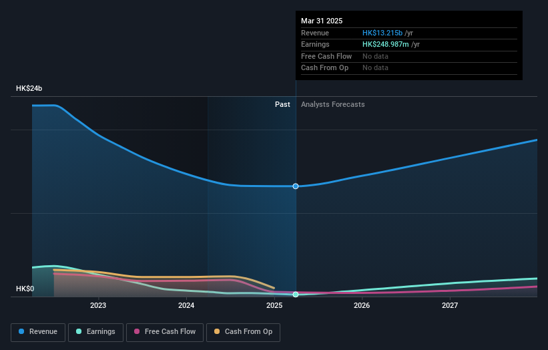Click the 2024 x-axis label
Image resolution: width=548 pixels, height=350 pixels.
click(x=186, y=305)
